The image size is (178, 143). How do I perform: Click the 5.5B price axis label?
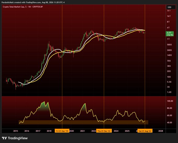tap(169, 82)
